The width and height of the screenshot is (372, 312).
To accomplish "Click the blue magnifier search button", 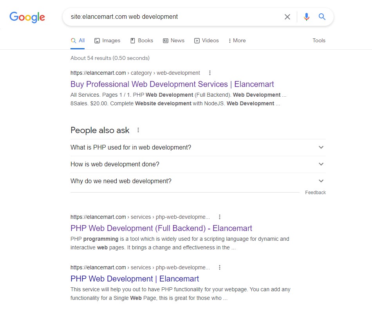I will pos(322,17).
